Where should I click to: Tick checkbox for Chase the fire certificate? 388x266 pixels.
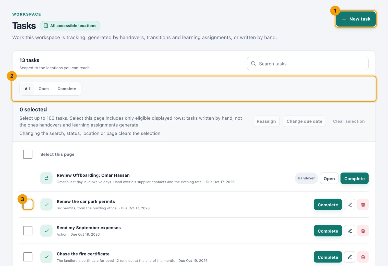tap(28, 257)
